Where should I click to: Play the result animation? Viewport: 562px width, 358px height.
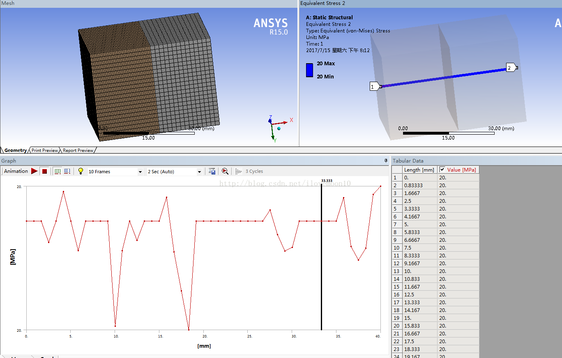(x=35, y=171)
